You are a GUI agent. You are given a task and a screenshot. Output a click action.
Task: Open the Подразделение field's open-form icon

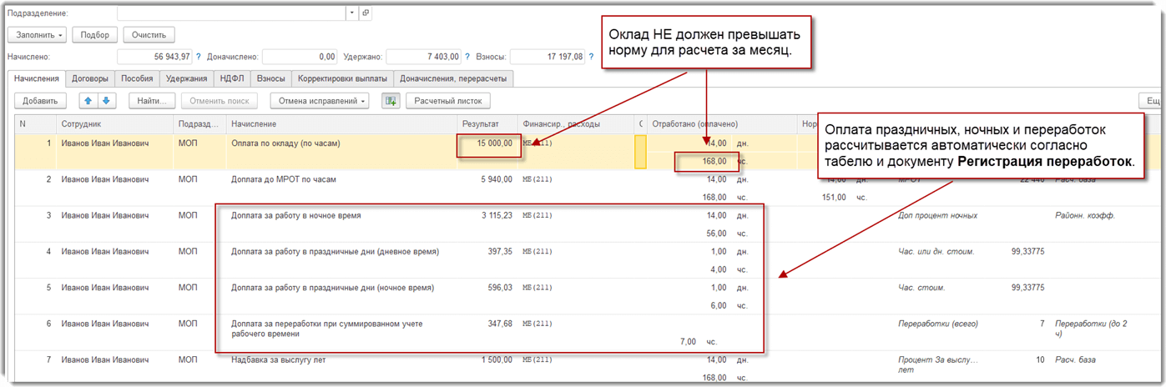pyautogui.click(x=366, y=13)
